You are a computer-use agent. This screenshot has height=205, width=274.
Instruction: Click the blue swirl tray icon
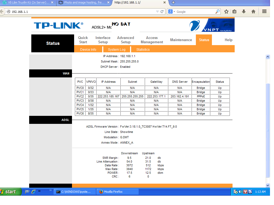click(250, 192)
